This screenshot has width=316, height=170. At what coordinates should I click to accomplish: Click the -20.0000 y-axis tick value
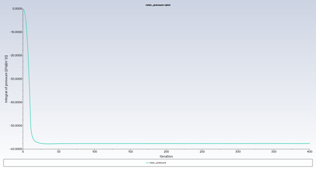16,55
